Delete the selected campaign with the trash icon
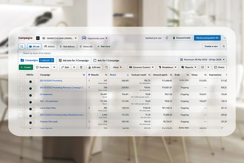The width and height of the screenshot is (244, 163). click(x=81, y=67)
